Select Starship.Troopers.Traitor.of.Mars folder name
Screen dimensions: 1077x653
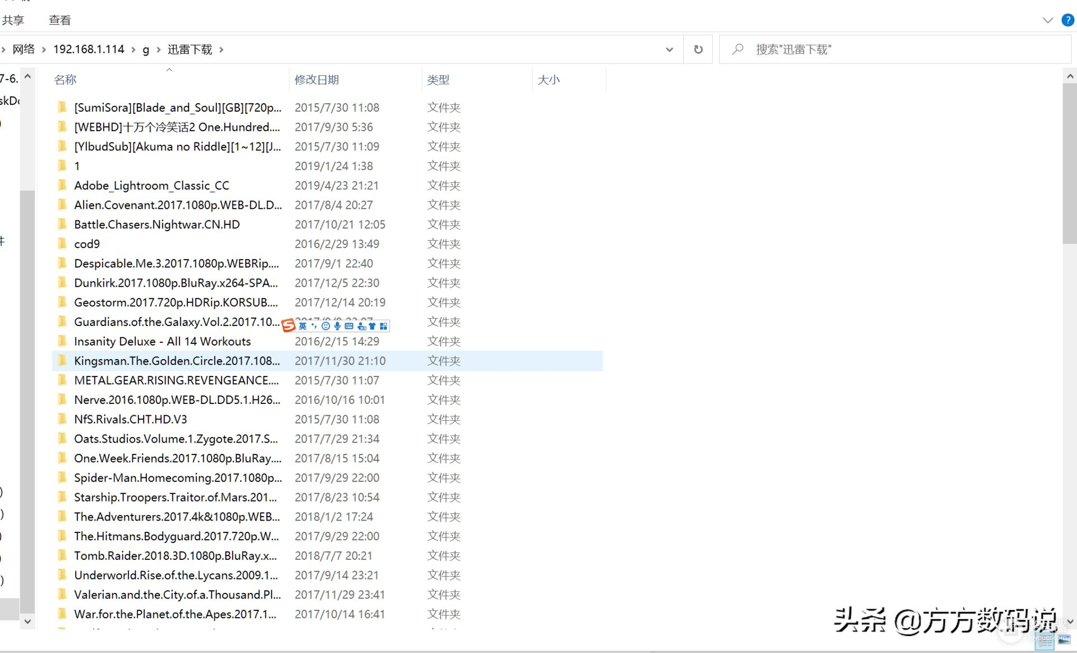[175, 497]
